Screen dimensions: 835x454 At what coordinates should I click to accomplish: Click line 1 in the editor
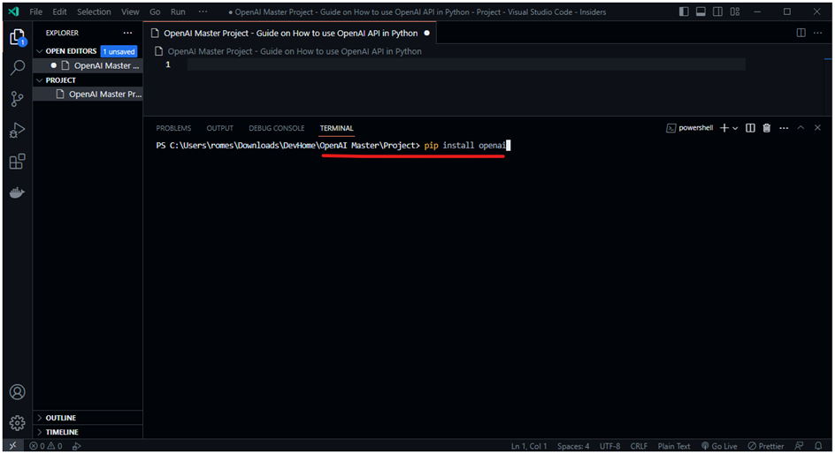point(466,64)
